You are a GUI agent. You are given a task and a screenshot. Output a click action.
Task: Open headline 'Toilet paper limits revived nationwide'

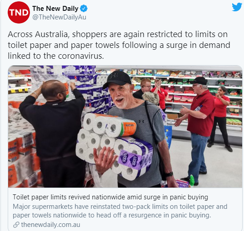[x=110, y=197]
